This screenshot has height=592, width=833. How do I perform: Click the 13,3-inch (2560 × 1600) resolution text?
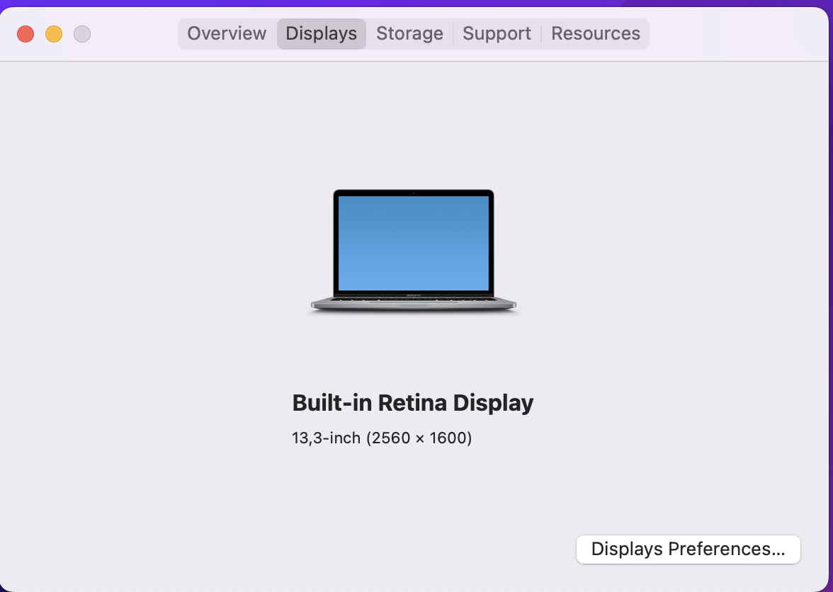382,438
